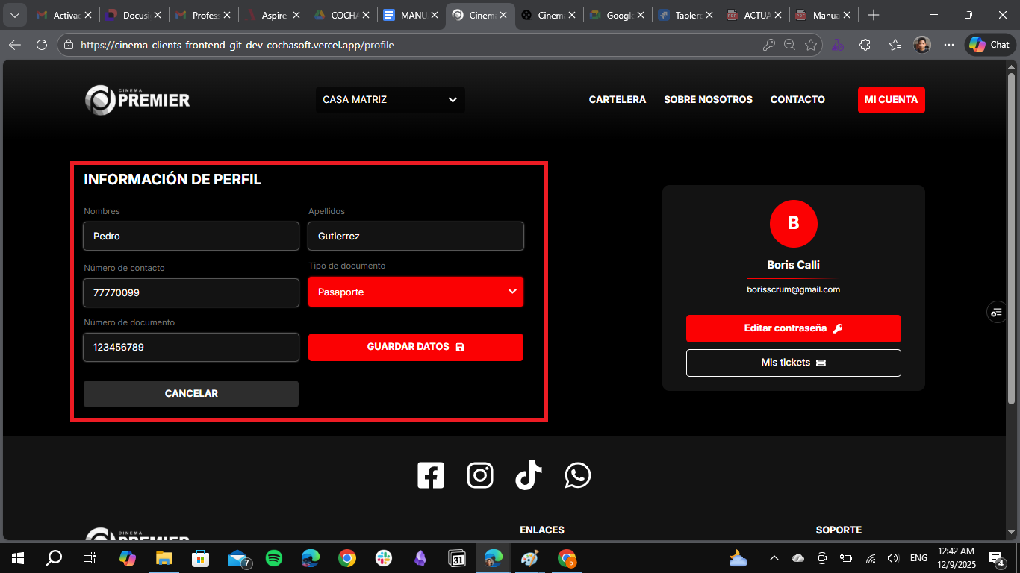This screenshot has height=573, width=1020.
Task: Open the Instagram social icon
Action: tap(480, 475)
